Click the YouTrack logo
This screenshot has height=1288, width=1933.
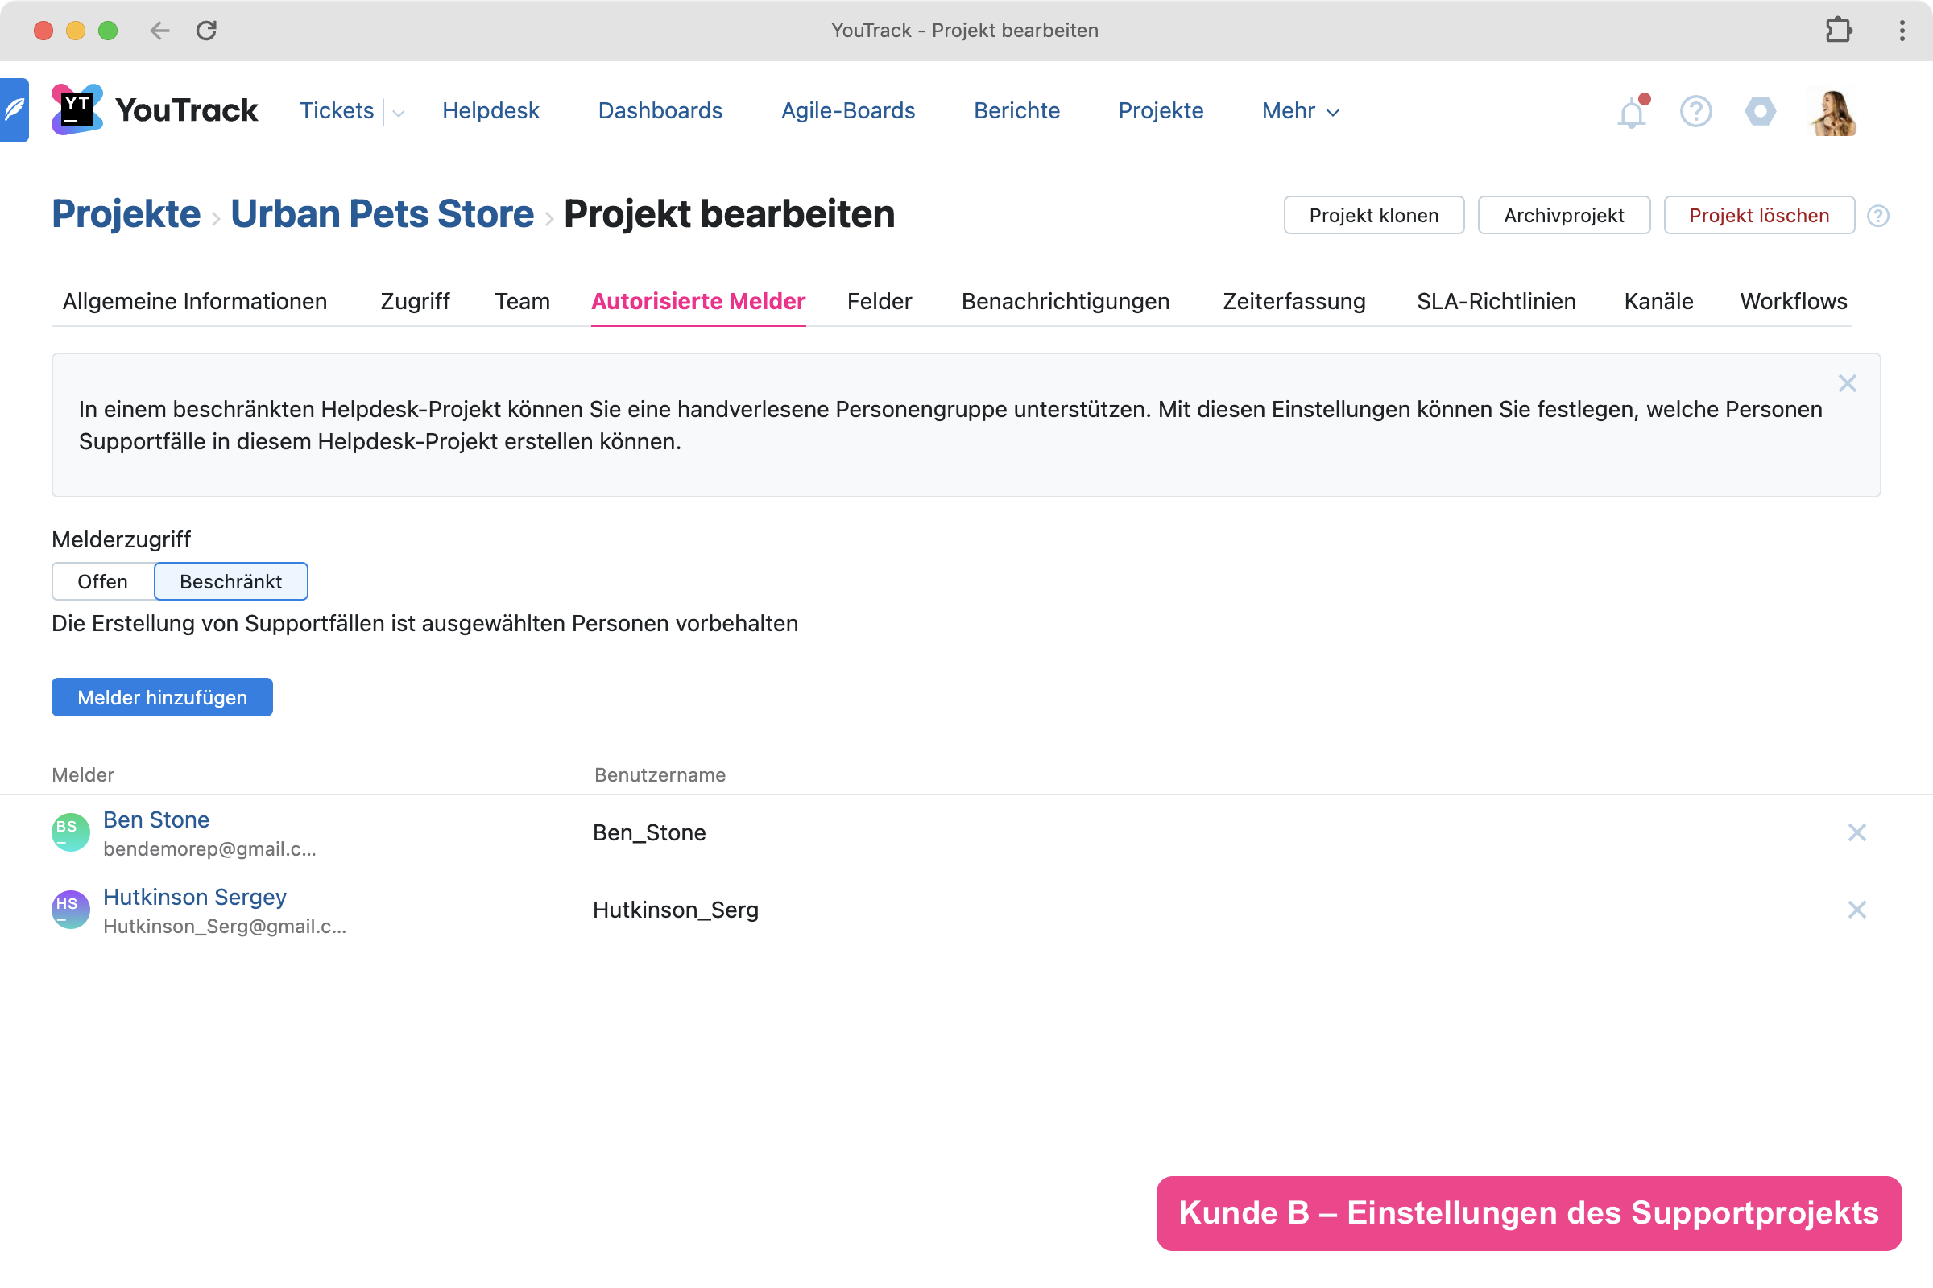pyautogui.click(x=155, y=110)
